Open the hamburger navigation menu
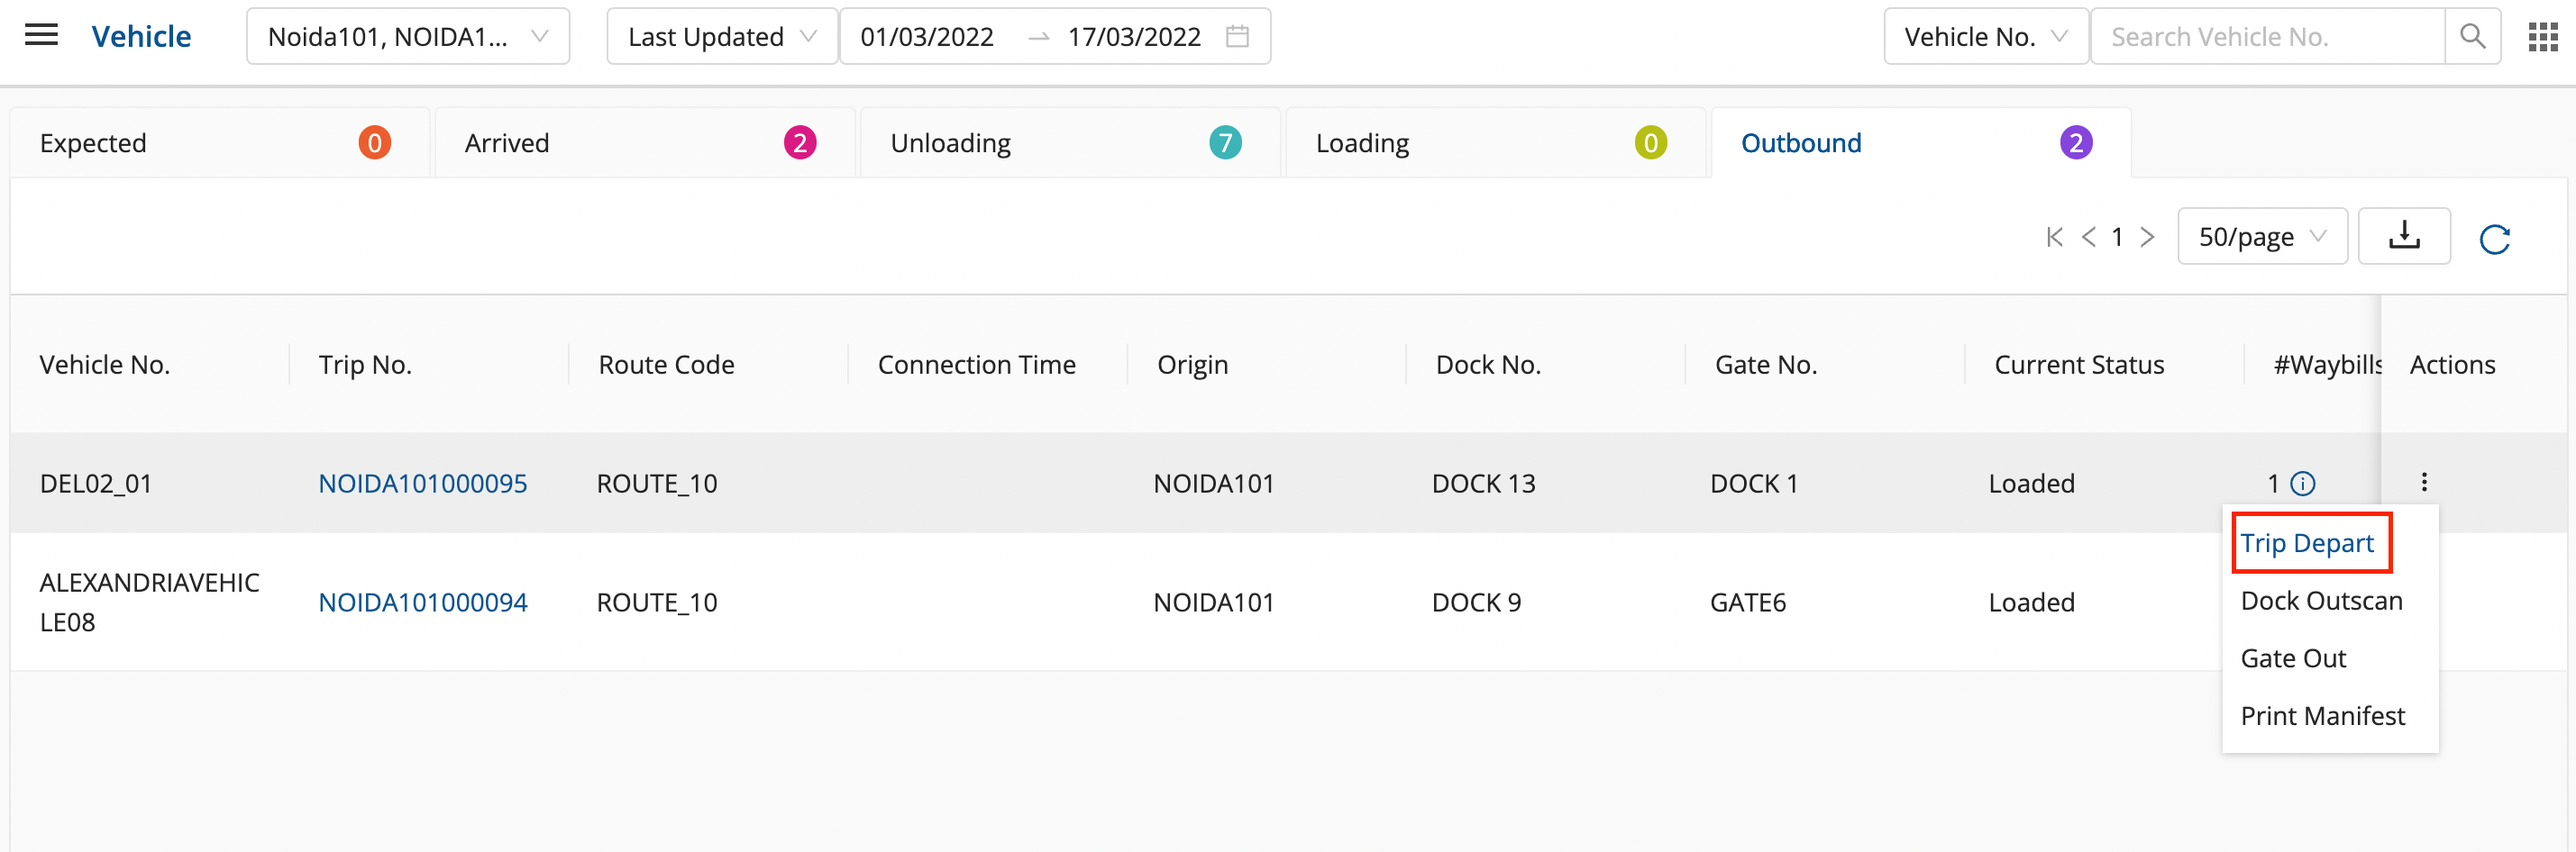Viewport: 2576px width, 852px height. (x=41, y=36)
